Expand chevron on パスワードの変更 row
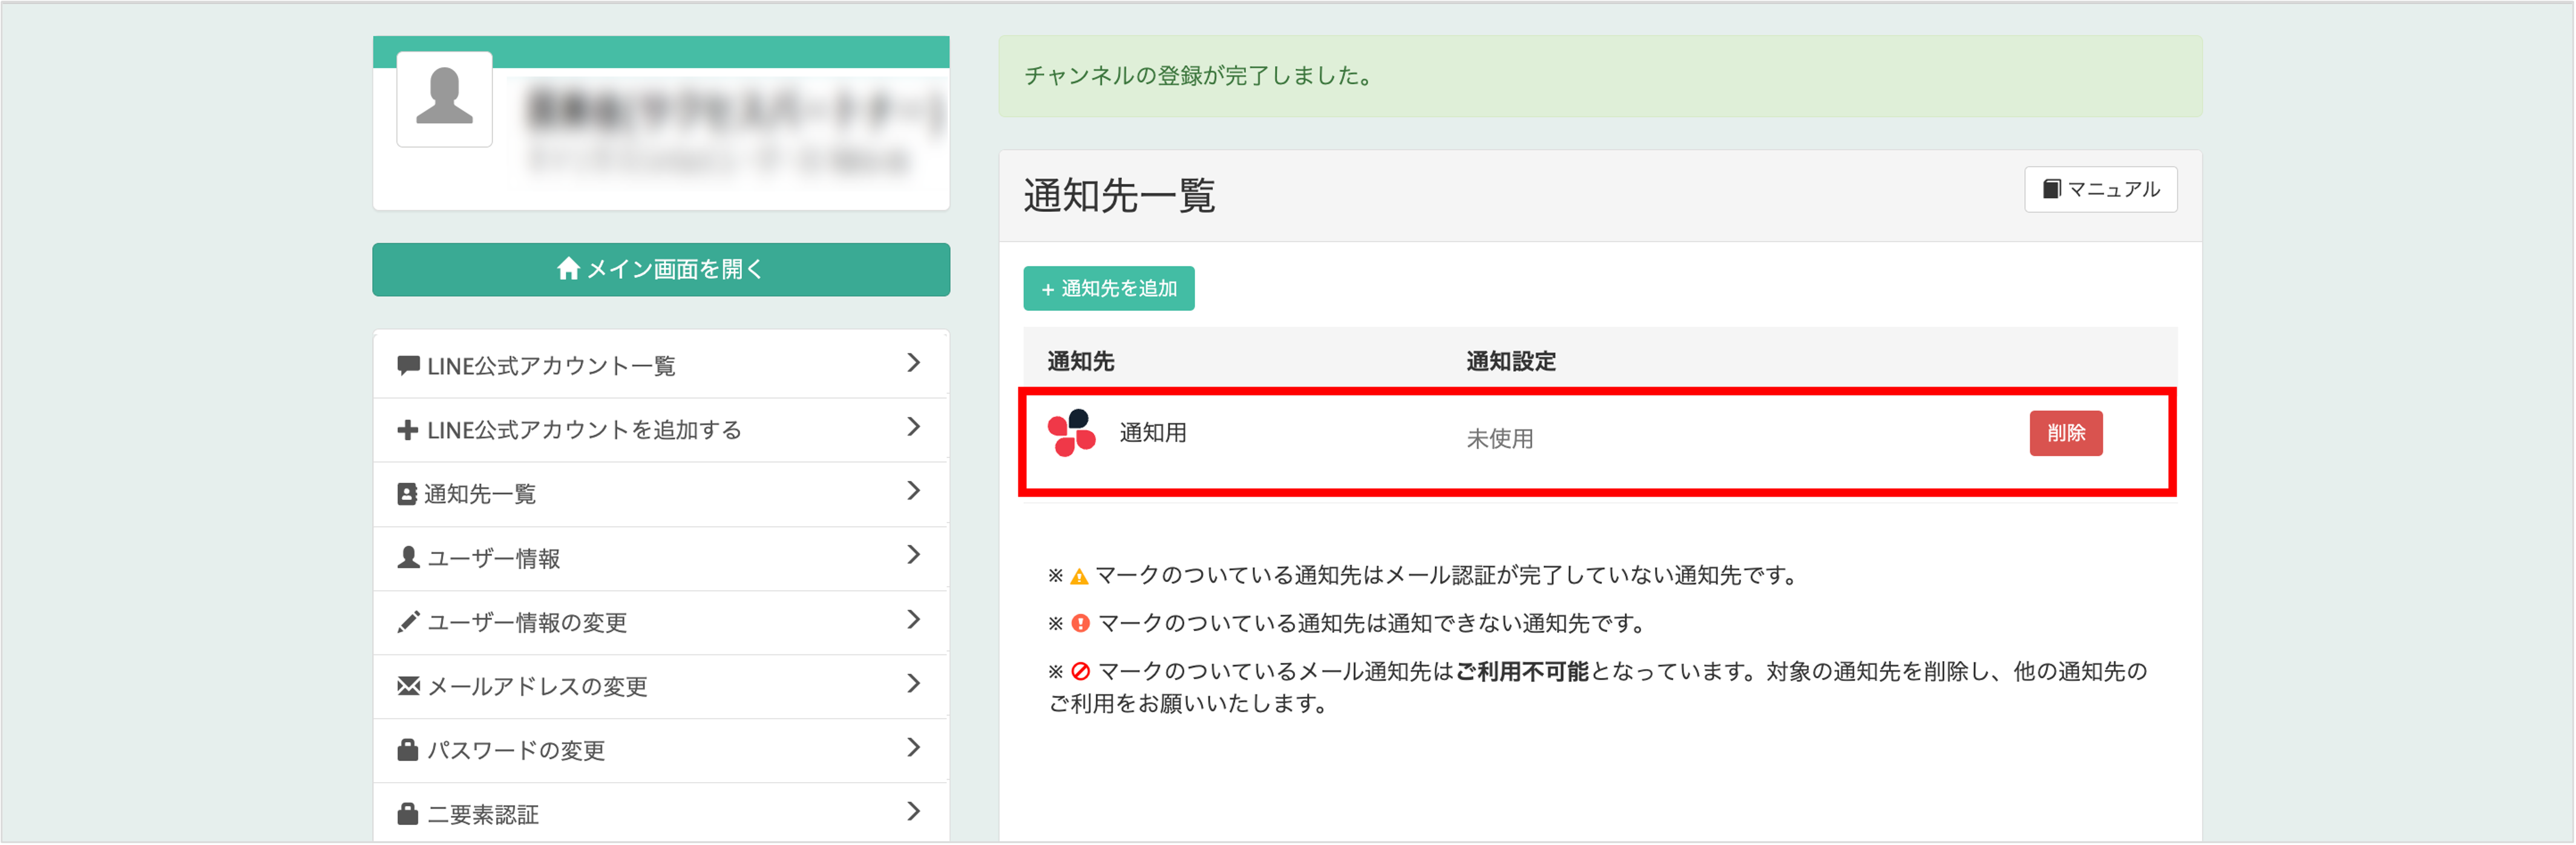Screen dimensions: 2576x845 (912, 748)
